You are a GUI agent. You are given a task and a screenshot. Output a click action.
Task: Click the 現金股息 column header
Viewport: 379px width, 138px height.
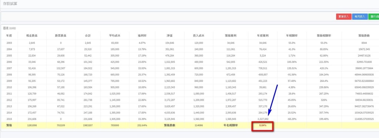pyautogui.click(x=32, y=36)
